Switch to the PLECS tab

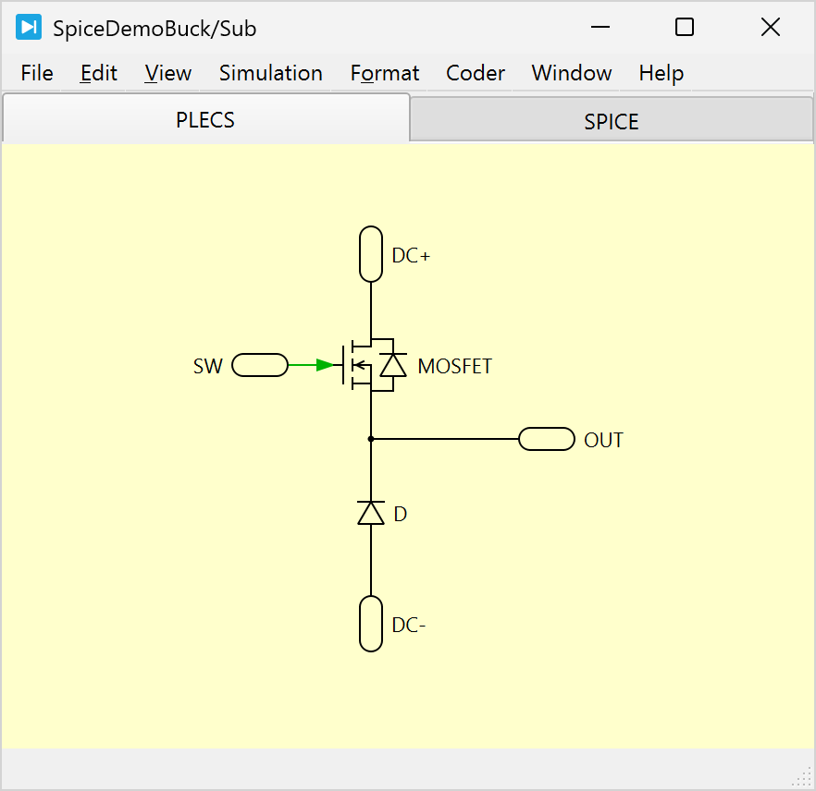pyautogui.click(x=205, y=120)
